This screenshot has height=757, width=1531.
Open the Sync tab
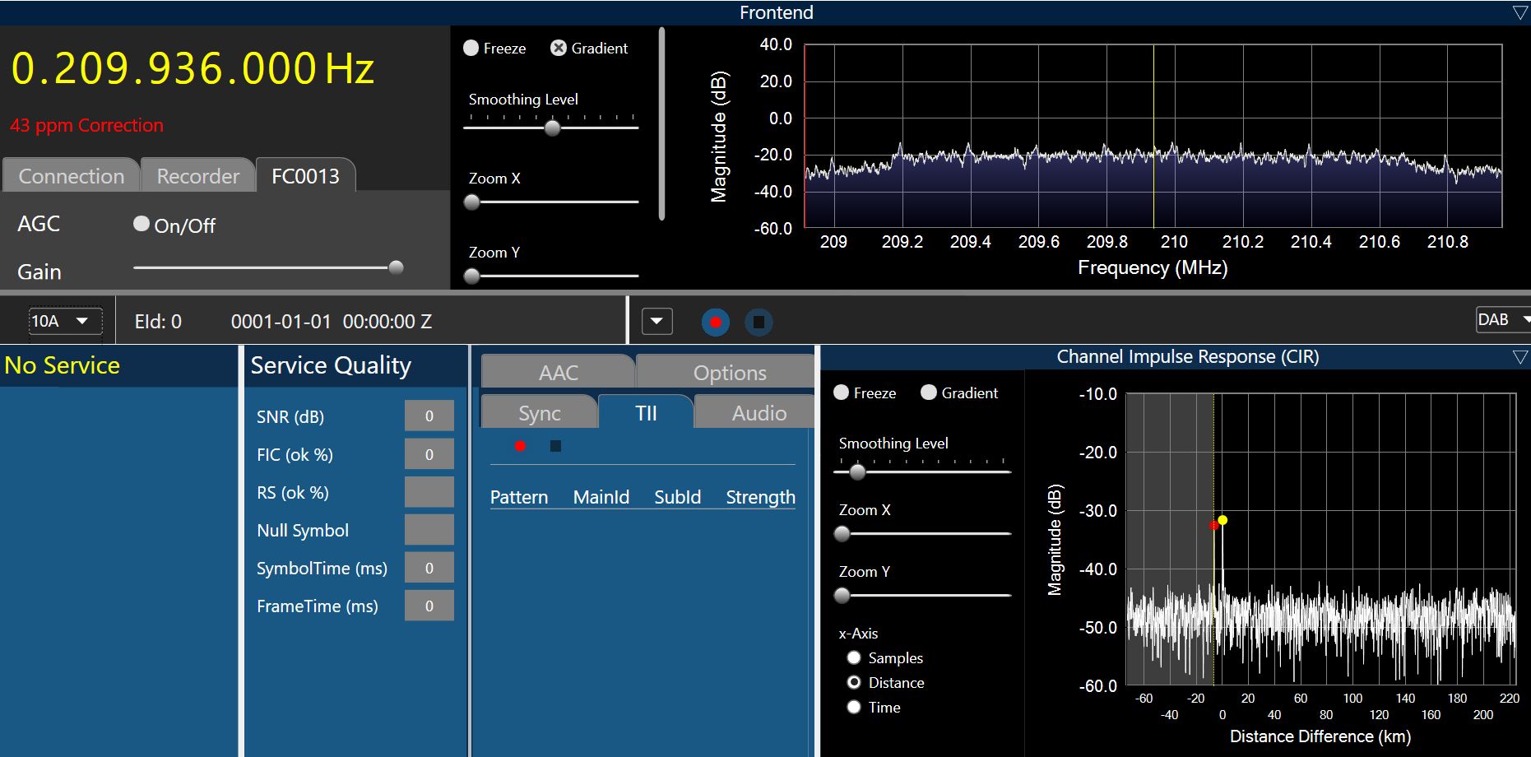pos(539,413)
